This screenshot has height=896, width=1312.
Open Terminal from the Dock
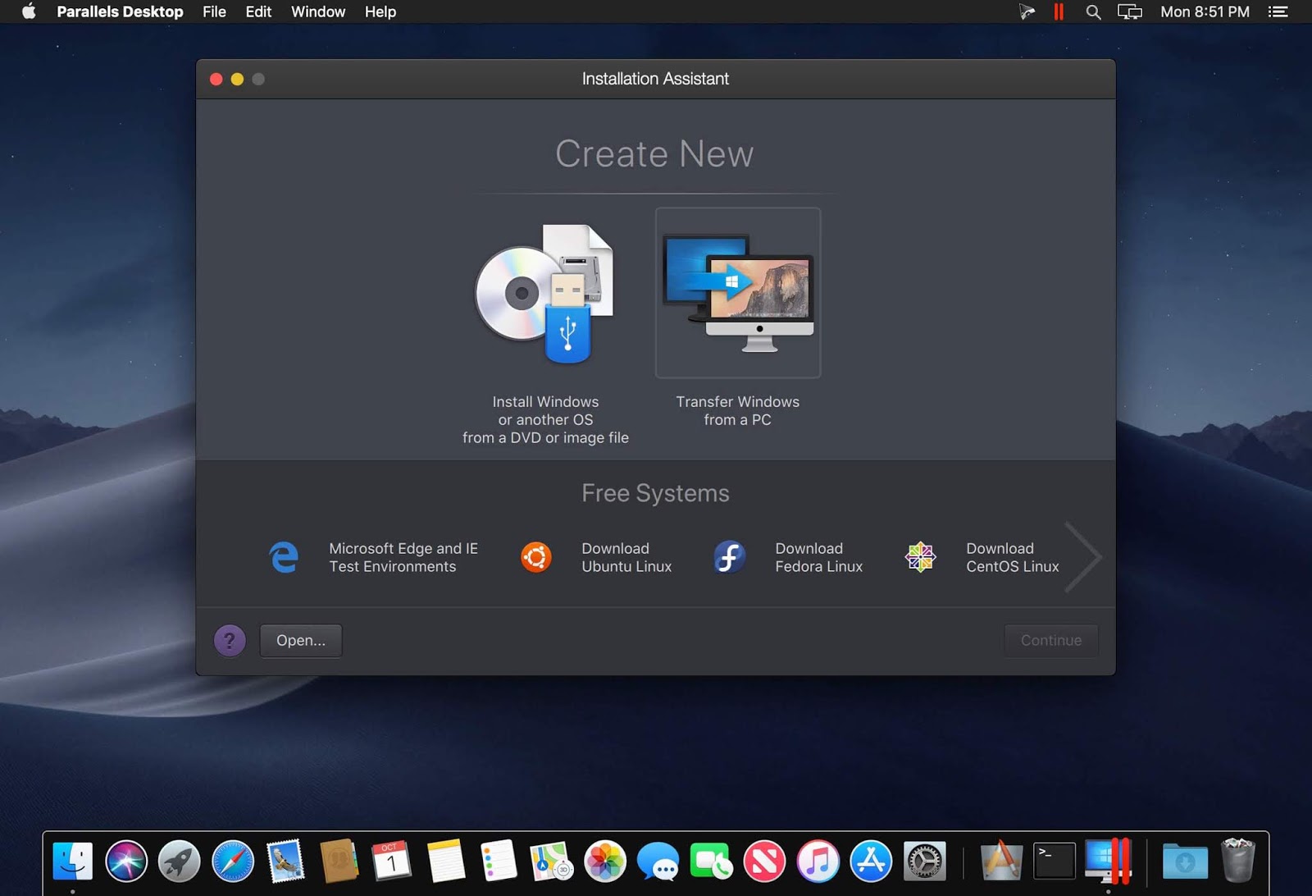pyautogui.click(x=1055, y=861)
